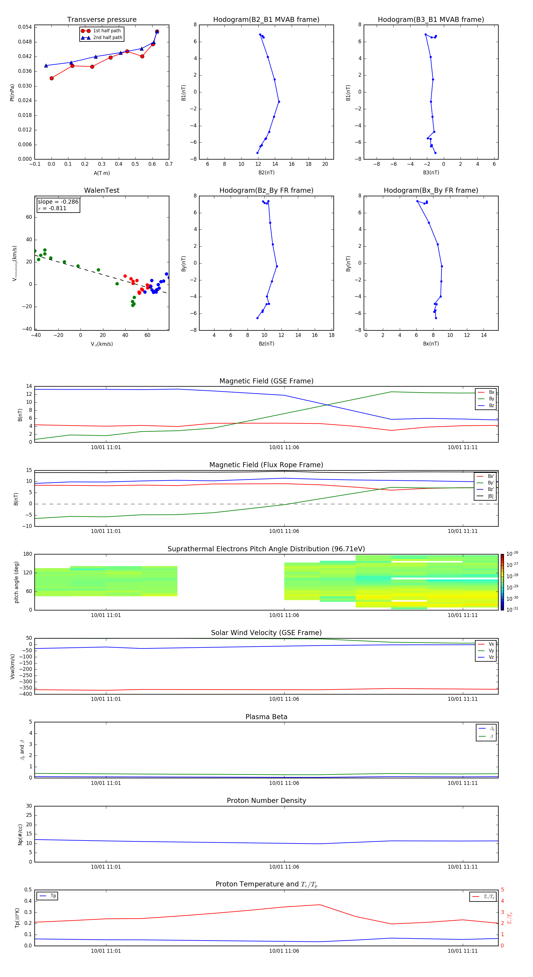The width and height of the screenshot is (533, 977).
Task: Click the "B2(nT)" x-axis label
Action: coord(266,173)
